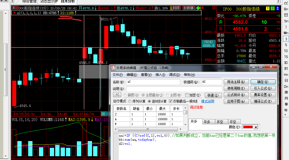This screenshot has height=160, width=289.
Task: Switch to 综合管理 tab
Action: tap(29, 2)
